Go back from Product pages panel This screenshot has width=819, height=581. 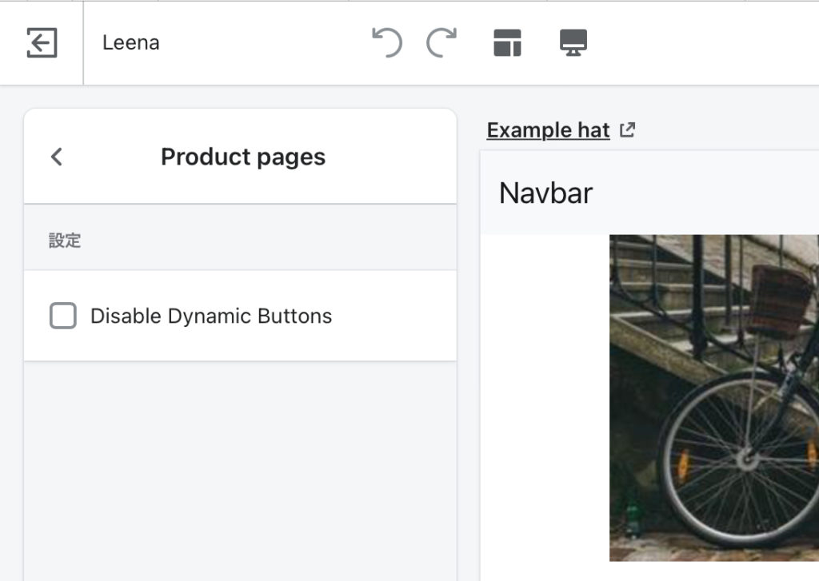click(x=56, y=157)
